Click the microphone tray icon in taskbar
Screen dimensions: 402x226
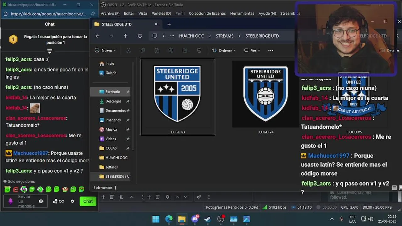pyautogui.click(x=341, y=219)
